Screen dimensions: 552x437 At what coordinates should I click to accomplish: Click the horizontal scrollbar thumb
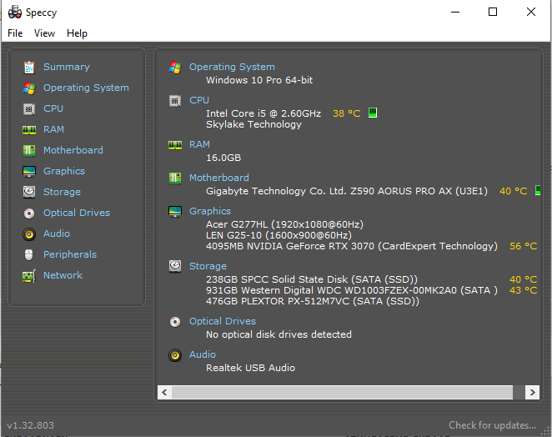tap(342, 392)
